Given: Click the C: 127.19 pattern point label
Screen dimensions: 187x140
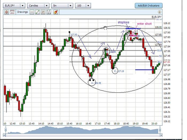Looking at the screenshot, I should point(119,71).
